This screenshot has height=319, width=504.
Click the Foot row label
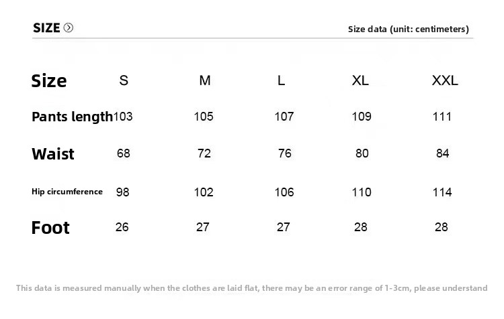point(50,228)
